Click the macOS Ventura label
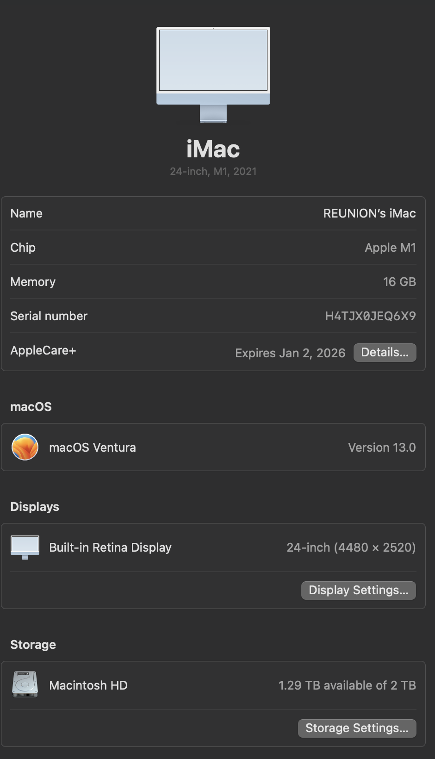This screenshot has height=759, width=435. pyautogui.click(x=93, y=448)
